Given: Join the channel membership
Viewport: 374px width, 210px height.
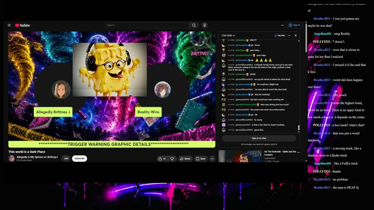Looking at the screenshot, I should point(66,159).
